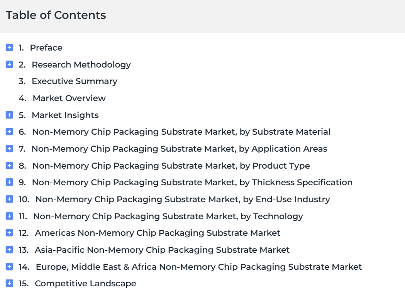Expand section 6 Substrate Material plus icon
This screenshot has width=405, height=296.
click(9, 132)
